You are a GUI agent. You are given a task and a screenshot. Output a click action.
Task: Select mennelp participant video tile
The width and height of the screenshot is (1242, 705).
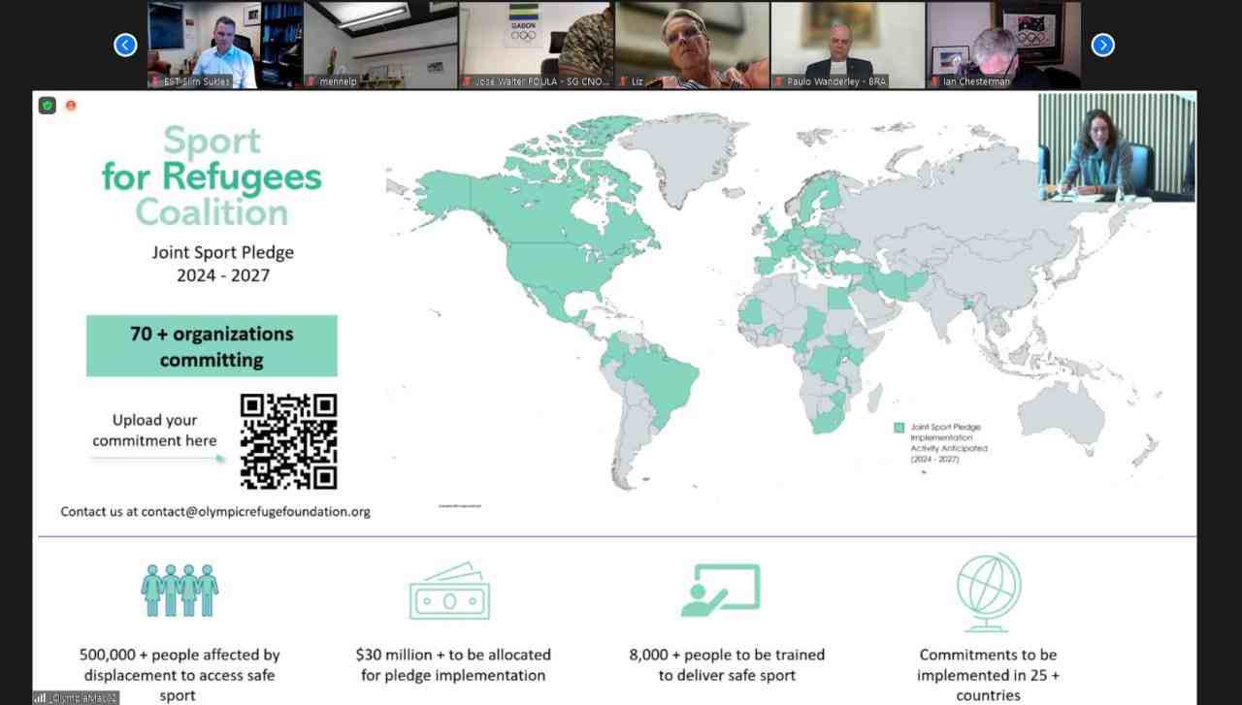click(380, 45)
